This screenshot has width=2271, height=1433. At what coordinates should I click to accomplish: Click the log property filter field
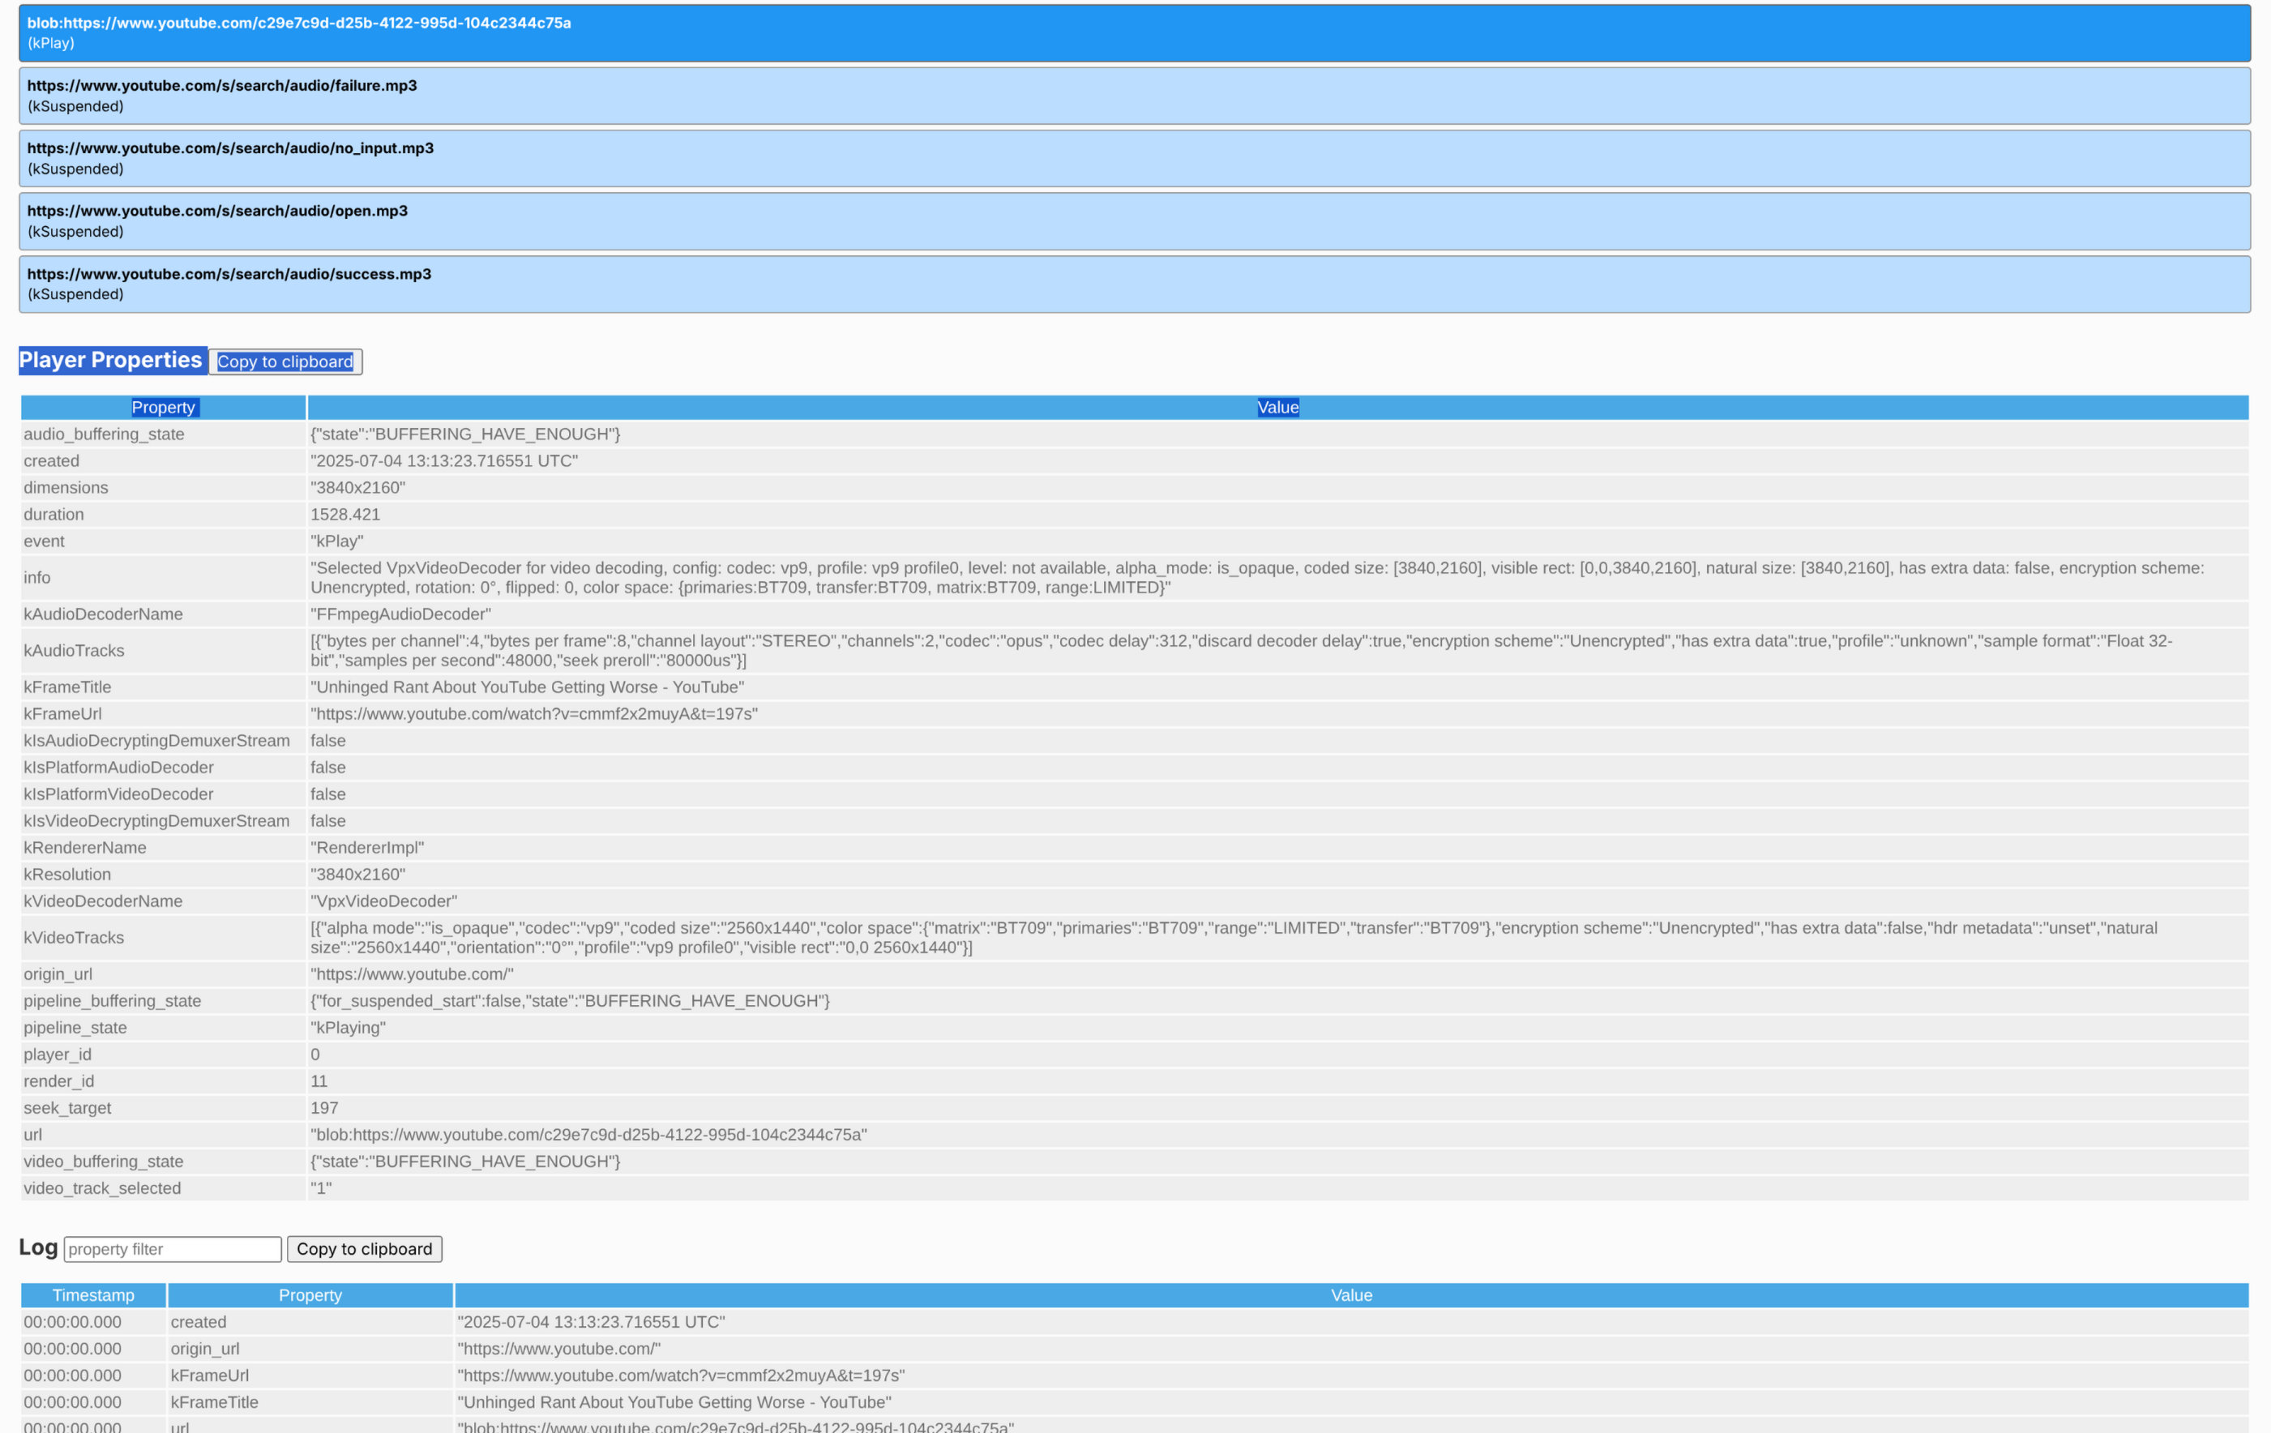click(173, 1249)
